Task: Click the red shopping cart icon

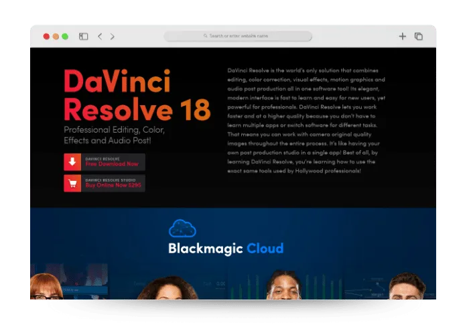Action: (72, 183)
